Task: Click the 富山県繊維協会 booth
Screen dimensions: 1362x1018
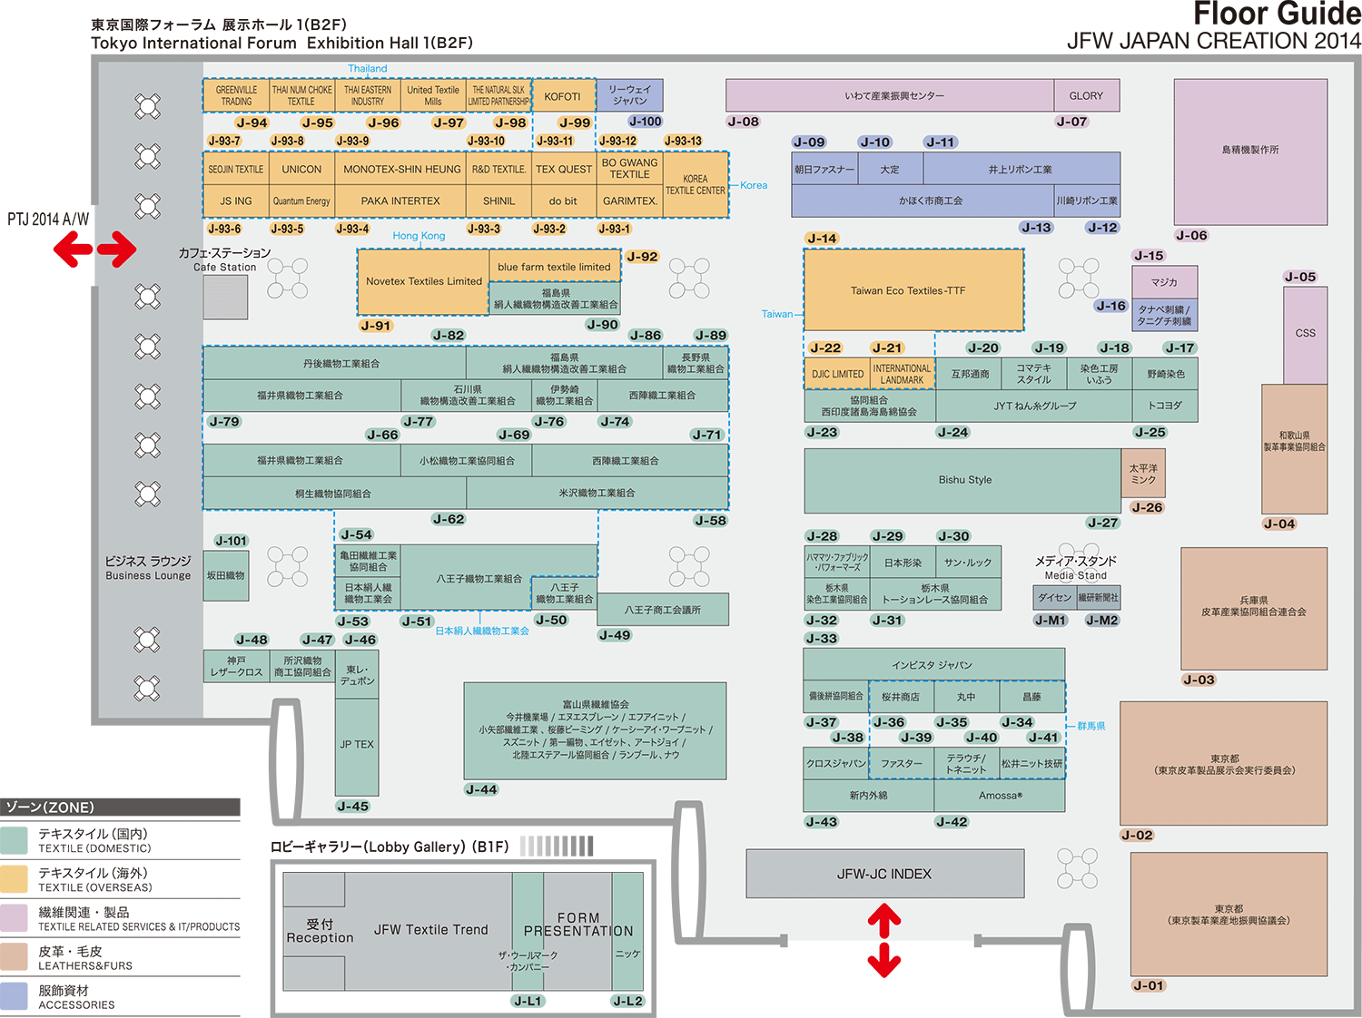Action: 595,730
